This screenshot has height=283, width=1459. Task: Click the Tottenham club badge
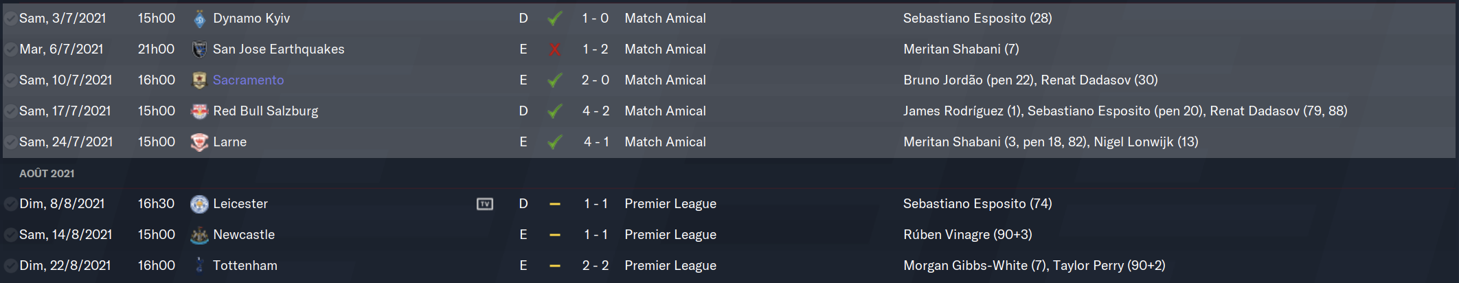(x=199, y=266)
